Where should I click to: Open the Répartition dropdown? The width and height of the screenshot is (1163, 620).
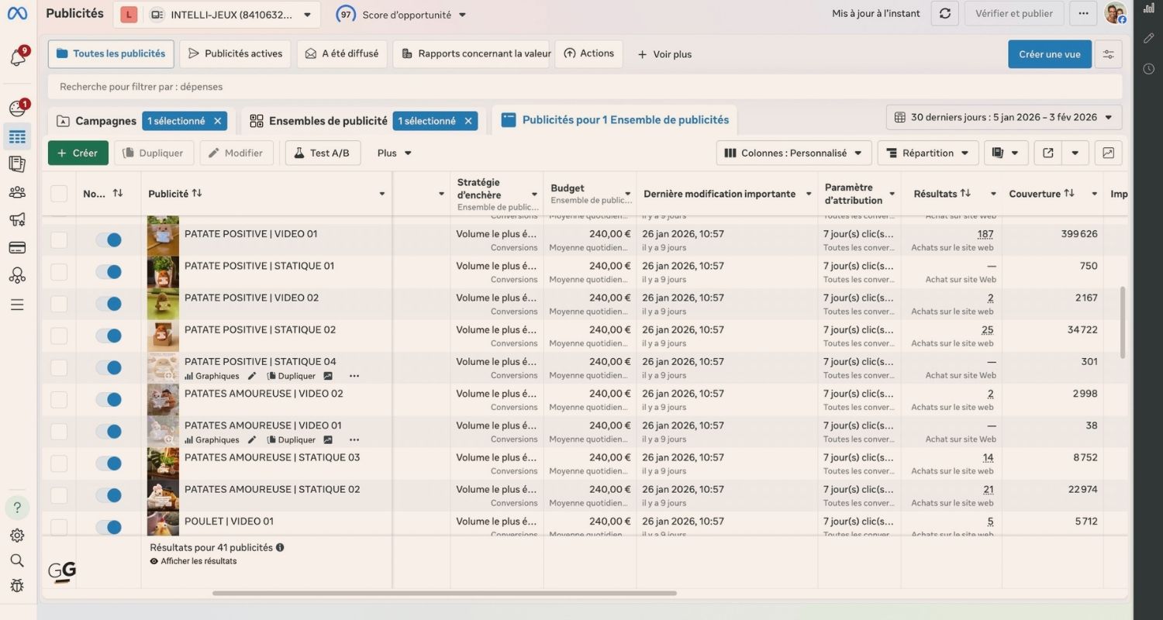pos(927,153)
